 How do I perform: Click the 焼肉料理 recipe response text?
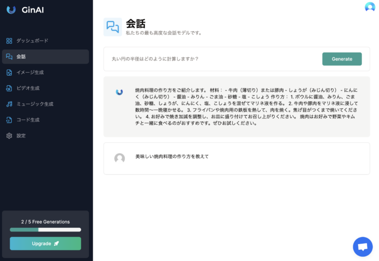tap(246, 107)
